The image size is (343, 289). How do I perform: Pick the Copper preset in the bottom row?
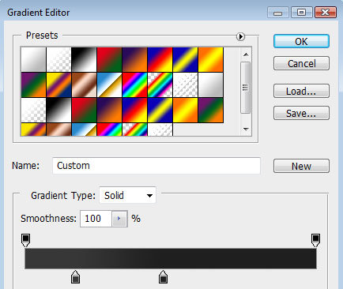[x=58, y=129]
